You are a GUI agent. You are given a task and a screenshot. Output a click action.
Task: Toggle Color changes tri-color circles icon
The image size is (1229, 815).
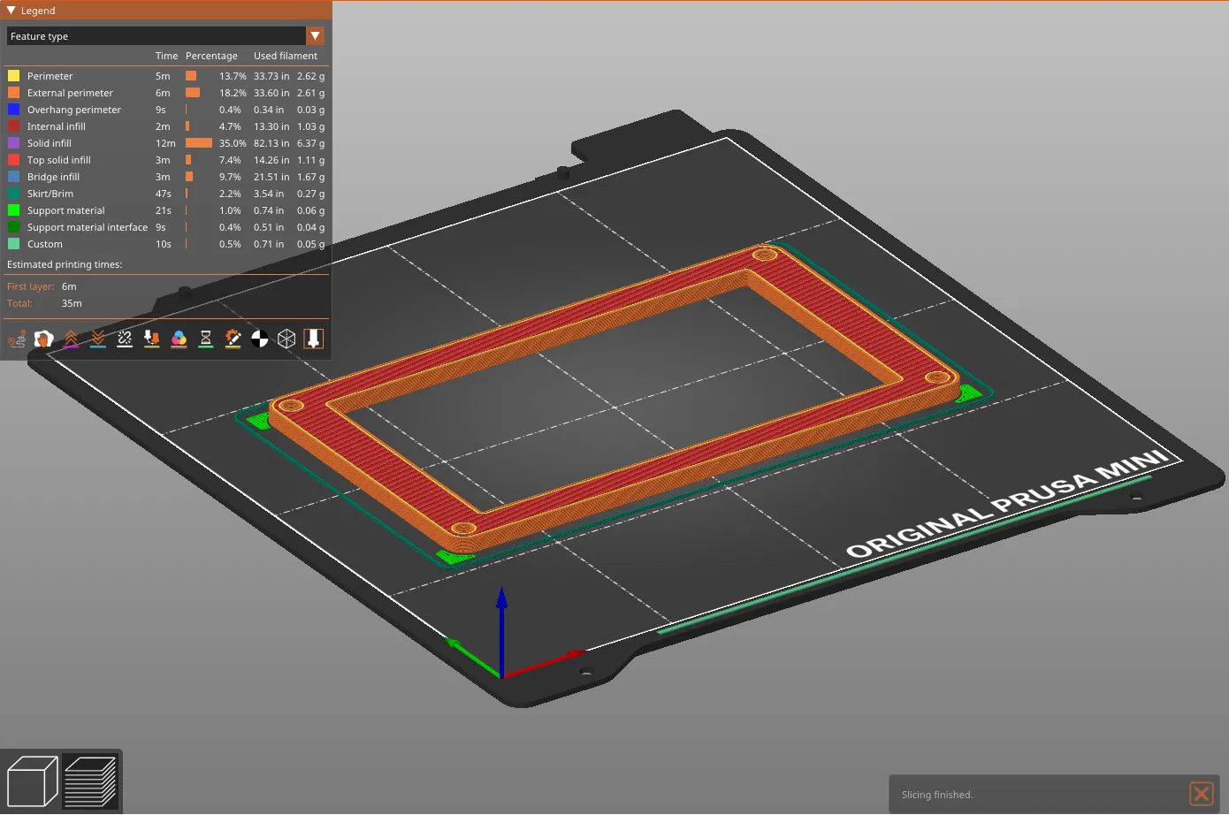tap(179, 339)
